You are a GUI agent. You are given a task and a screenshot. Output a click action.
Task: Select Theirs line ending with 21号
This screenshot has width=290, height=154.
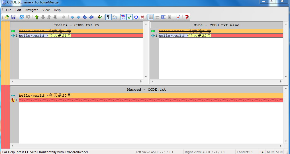click(x=81, y=36)
